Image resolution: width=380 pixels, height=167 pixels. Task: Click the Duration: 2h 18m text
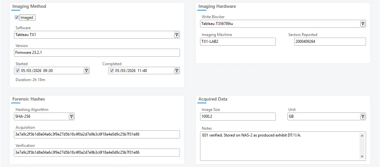pos(30,80)
